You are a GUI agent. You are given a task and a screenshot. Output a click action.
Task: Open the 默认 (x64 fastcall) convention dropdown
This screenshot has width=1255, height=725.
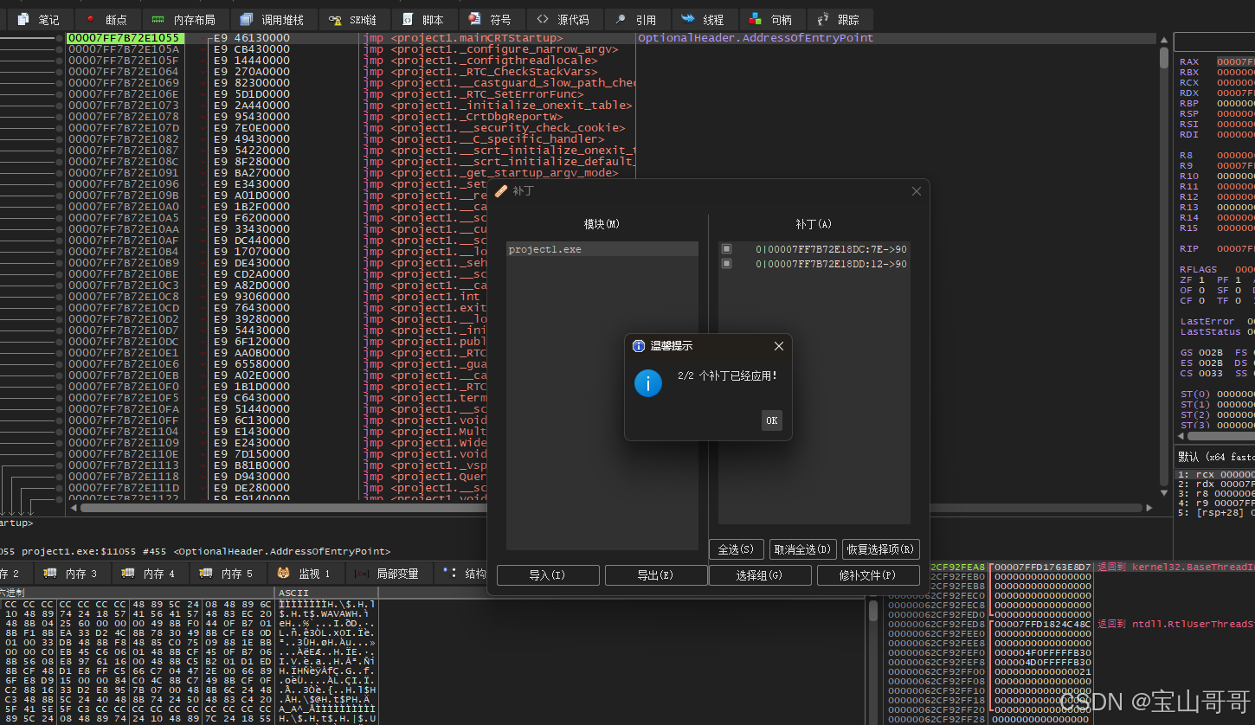(1216, 456)
